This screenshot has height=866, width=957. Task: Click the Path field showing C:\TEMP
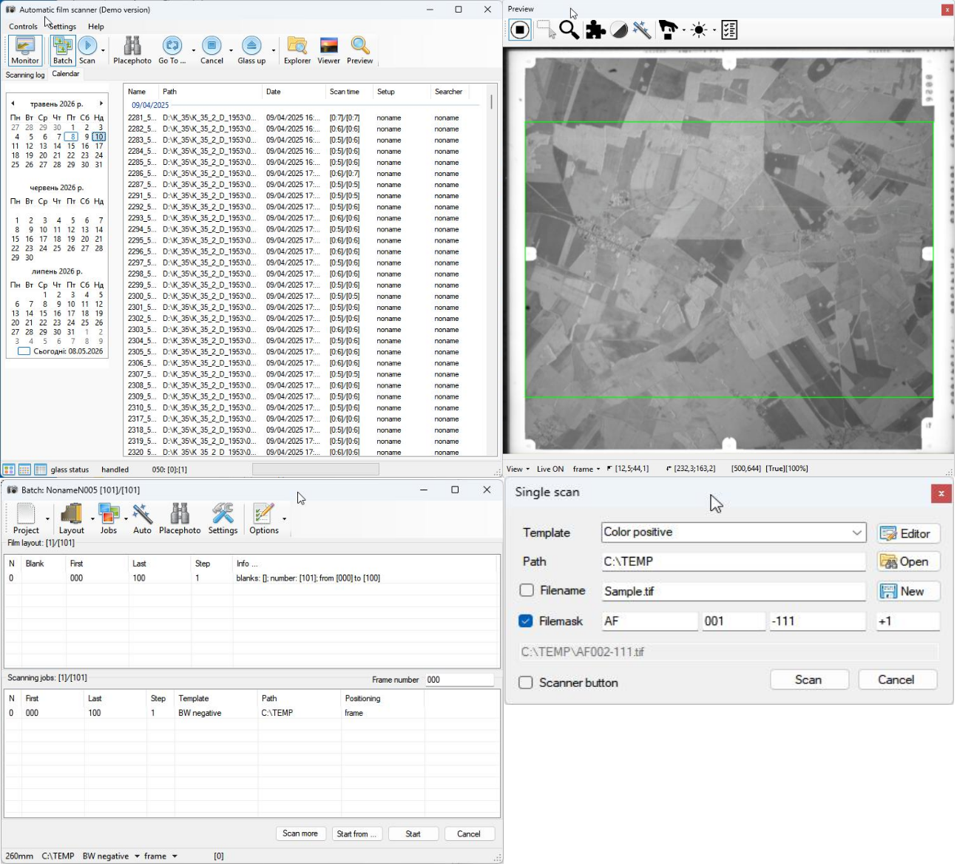734,563
